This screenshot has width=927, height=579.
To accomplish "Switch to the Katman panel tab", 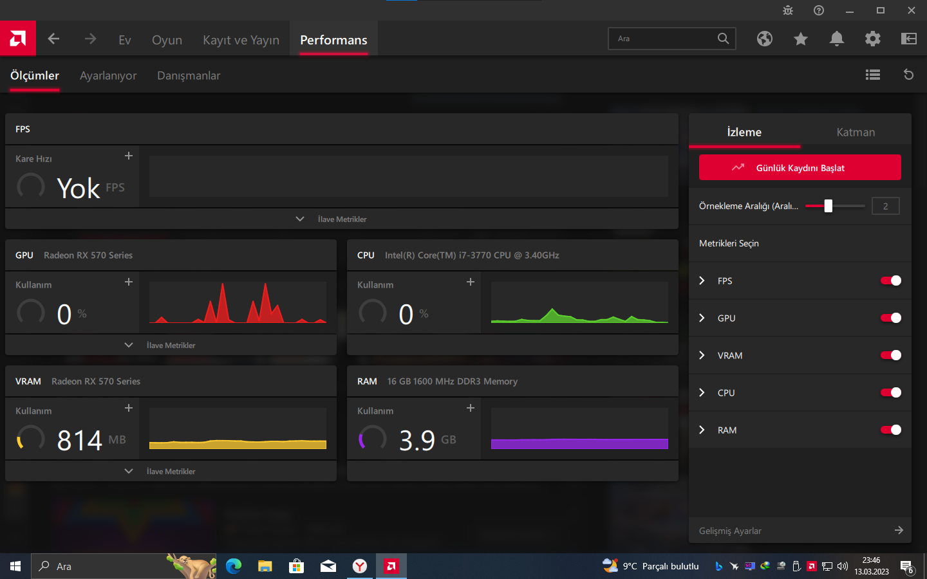I will point(856,132).
